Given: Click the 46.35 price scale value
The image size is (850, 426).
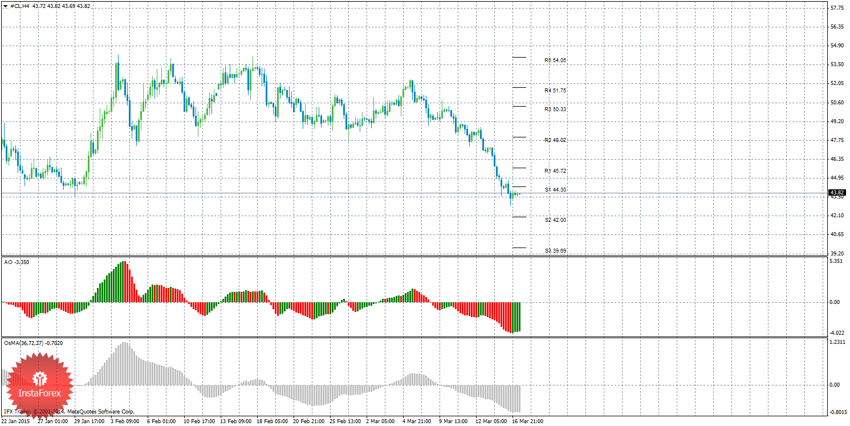Looking at the screenshot, I should tap(837, 159).
